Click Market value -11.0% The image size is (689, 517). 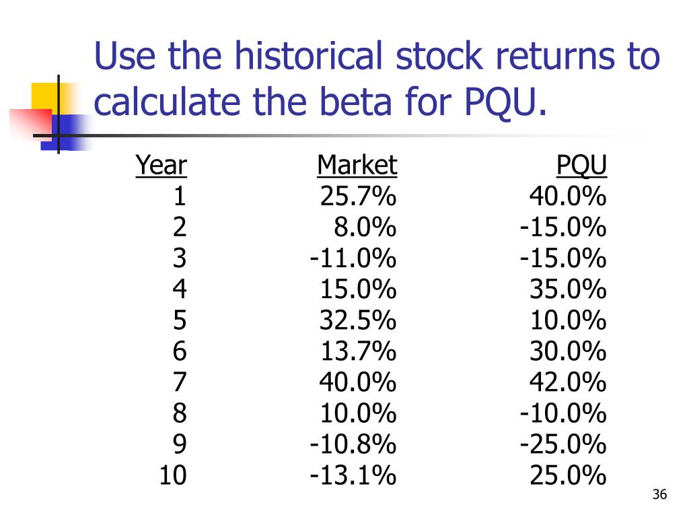point(353,258)
